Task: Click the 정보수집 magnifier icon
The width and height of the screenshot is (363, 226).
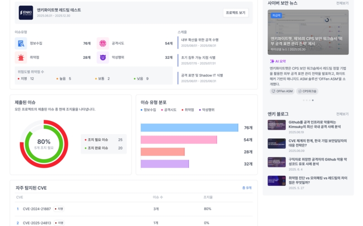Action: pyautogui.click(x=21, y=43)
